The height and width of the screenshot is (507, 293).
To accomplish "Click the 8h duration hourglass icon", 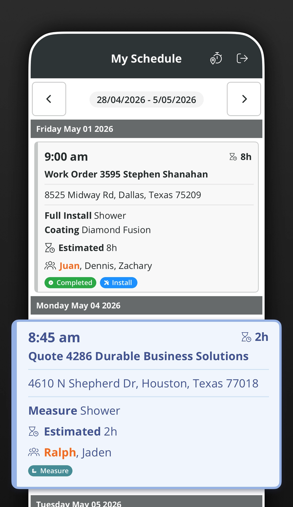I will 233,157.
